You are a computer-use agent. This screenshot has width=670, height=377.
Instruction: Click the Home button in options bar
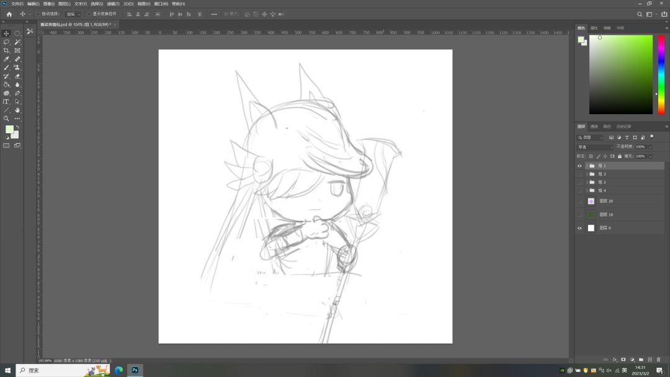pos(9,14)
